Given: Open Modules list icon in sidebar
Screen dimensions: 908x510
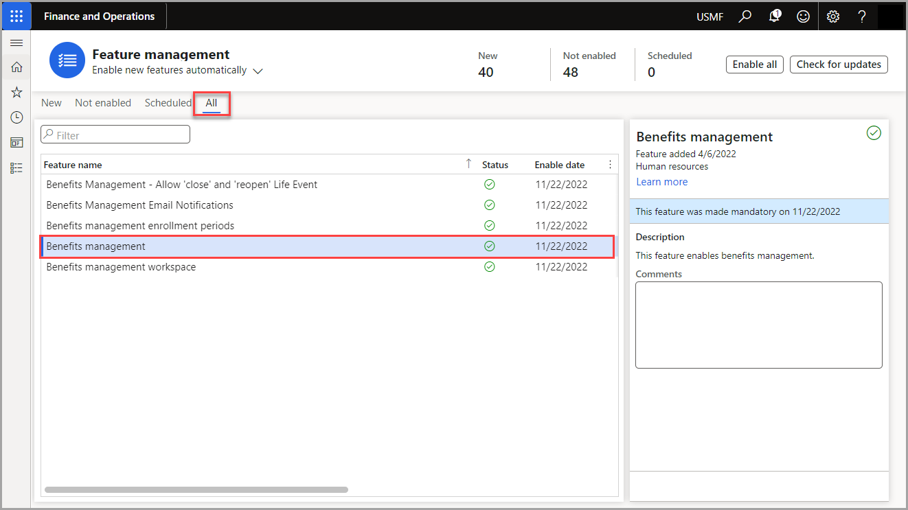Looking at the screenshot, I should click(16, 167).
